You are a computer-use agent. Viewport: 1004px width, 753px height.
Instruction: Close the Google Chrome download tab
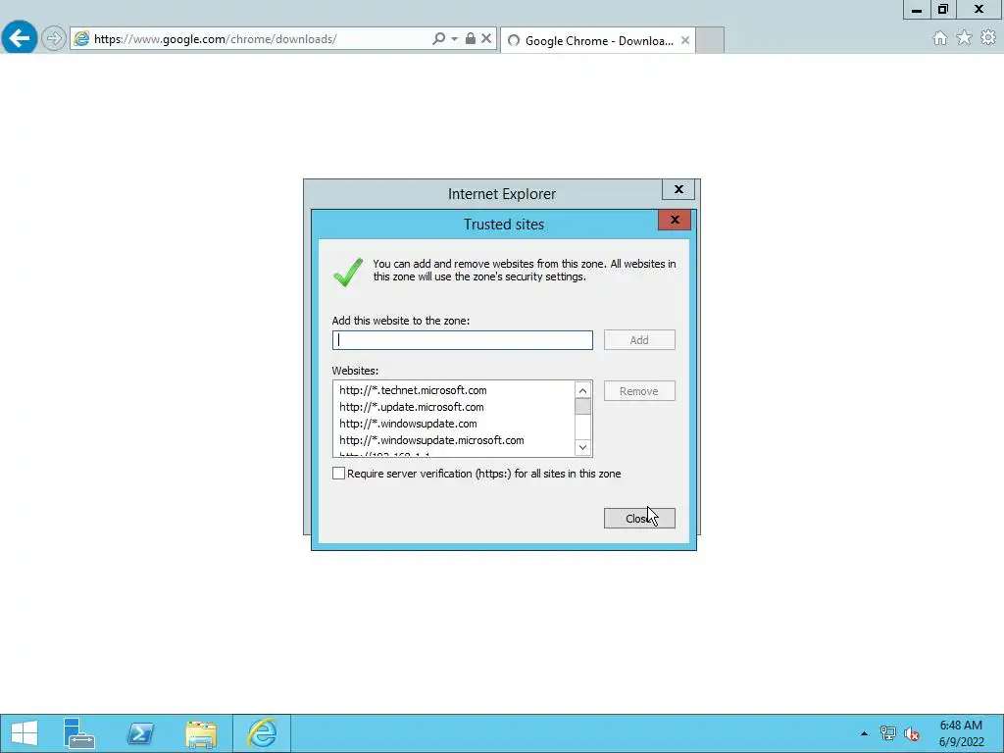point(685,40)
